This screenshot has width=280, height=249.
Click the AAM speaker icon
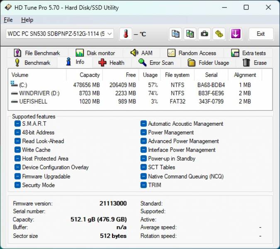coord(134,53)
